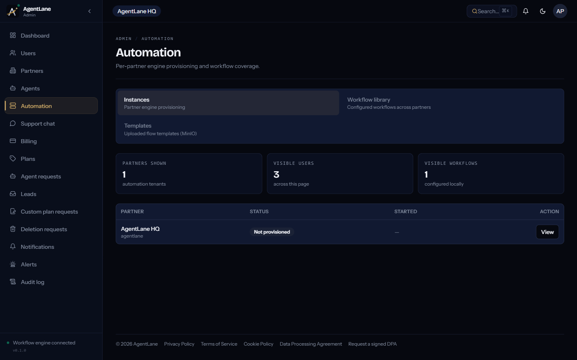The image size is (577, 360).
Task: Toggle dark mode moon icon
Action: pos(543,11)
